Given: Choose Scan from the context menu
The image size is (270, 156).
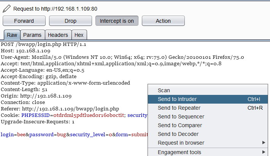Looking at the screenshot, I should point(164,90).
